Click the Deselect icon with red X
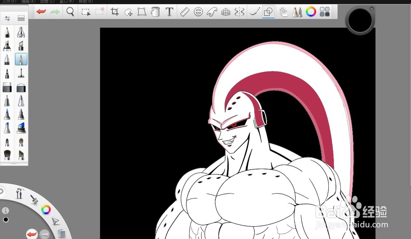Viewport: 411px width, 239px height. point(99,12)
